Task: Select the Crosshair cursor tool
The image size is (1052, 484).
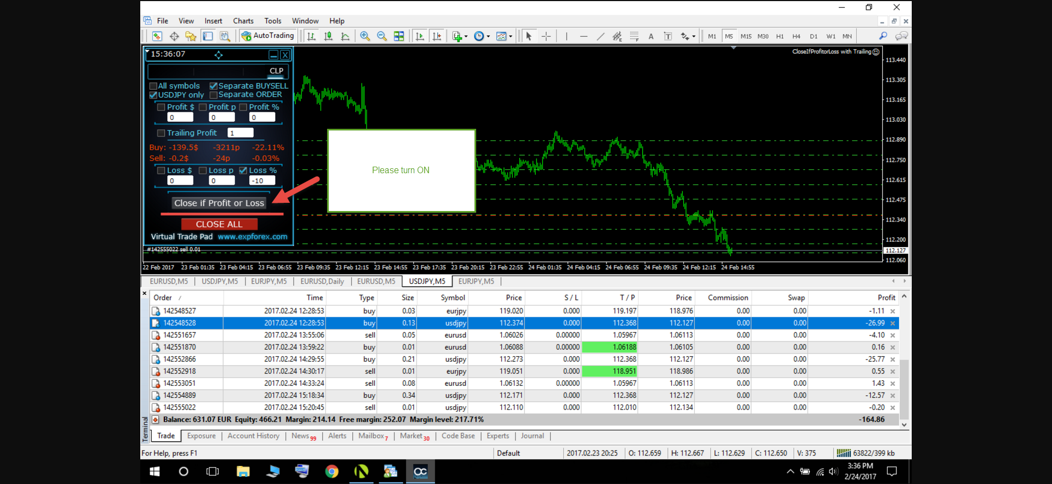Action: tap(546, 36)
